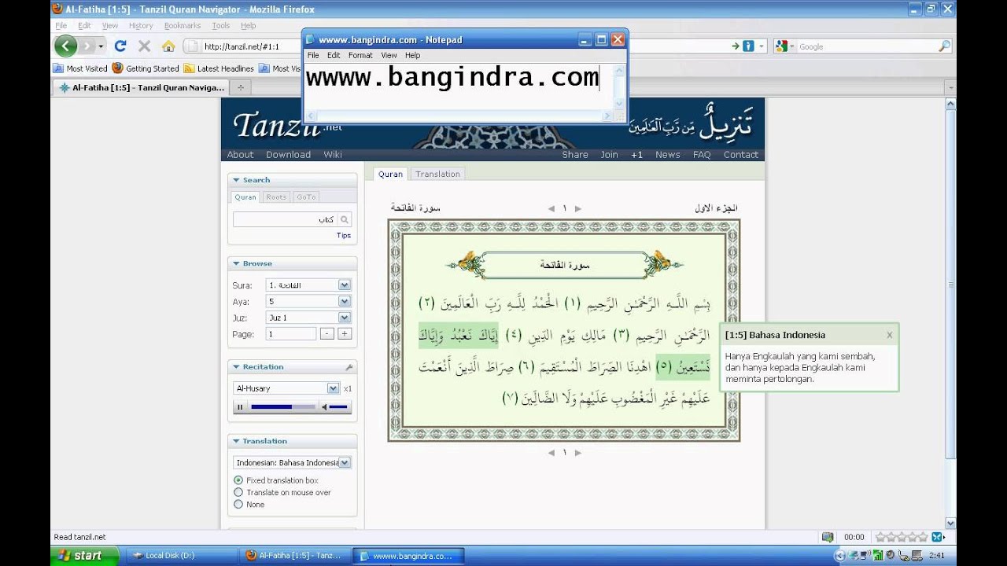Click the recitation progress bar
Screen dimensions: 1007x566
(282, 406)
